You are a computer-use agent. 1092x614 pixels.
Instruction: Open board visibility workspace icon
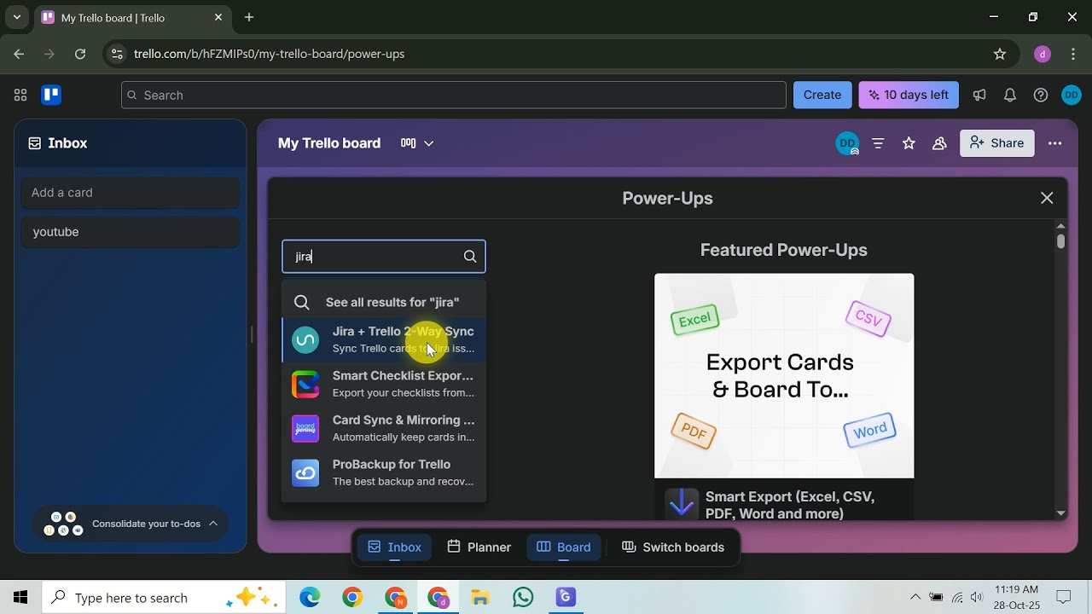pos(939,143)
